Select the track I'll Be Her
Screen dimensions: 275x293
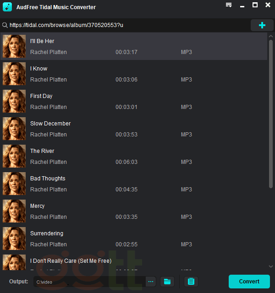(42, 41)
